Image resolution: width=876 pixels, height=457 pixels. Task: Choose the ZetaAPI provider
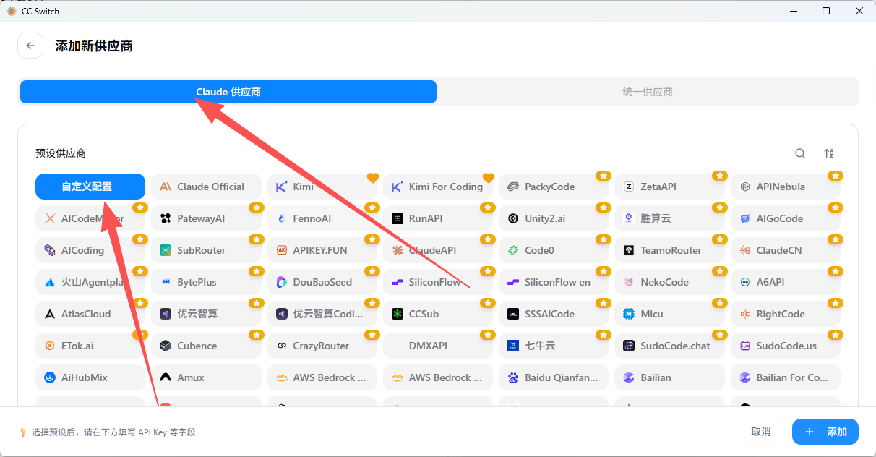tap(670, 187)
